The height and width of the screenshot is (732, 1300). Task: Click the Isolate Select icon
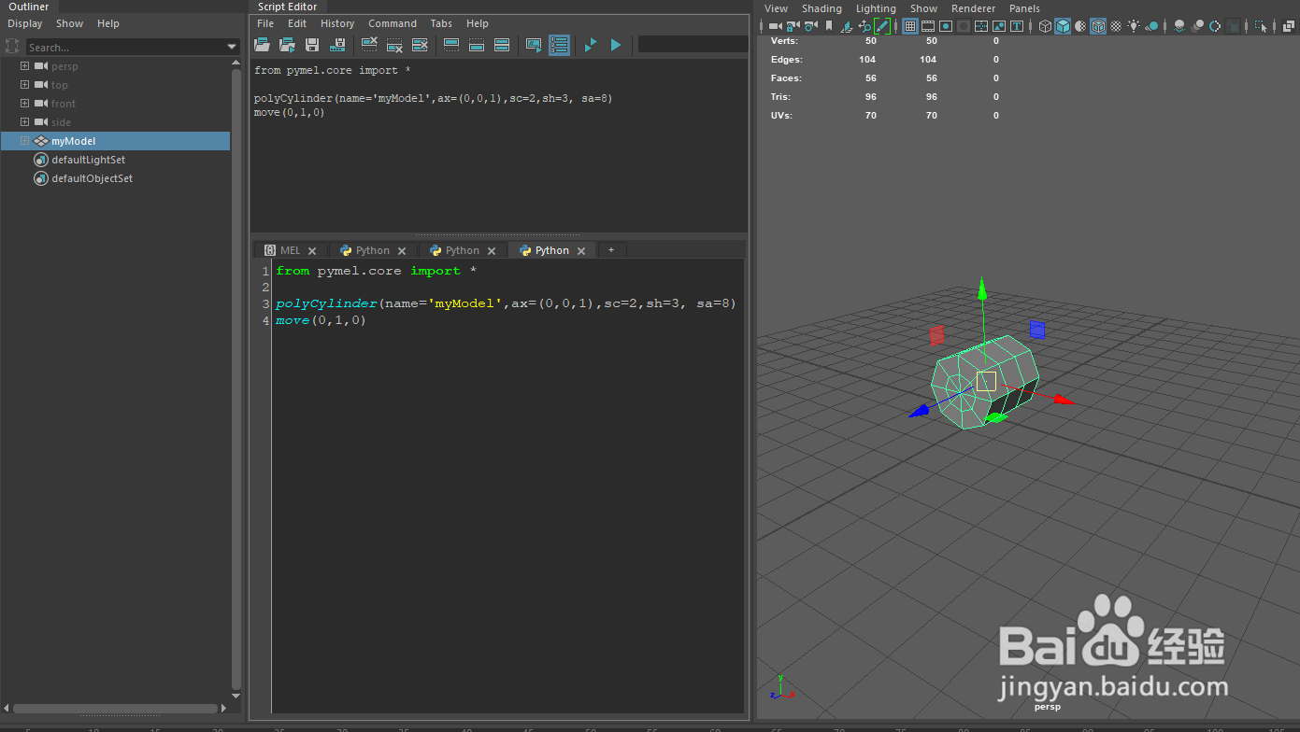click(1261, 26)
